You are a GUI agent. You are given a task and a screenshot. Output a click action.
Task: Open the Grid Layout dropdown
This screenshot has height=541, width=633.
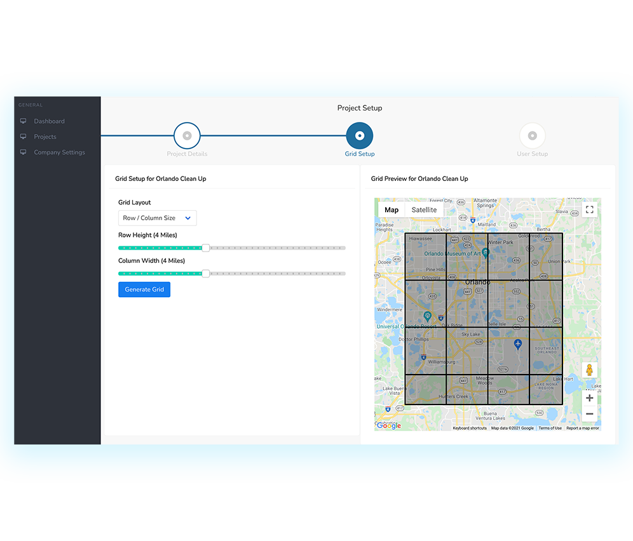157,218
